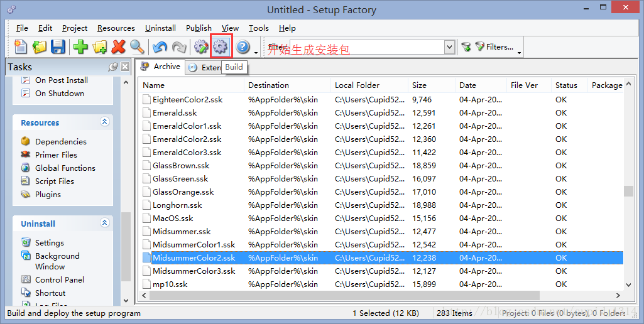Add folder reference toolbar icon
644x324 pixels.
(100, 47)
